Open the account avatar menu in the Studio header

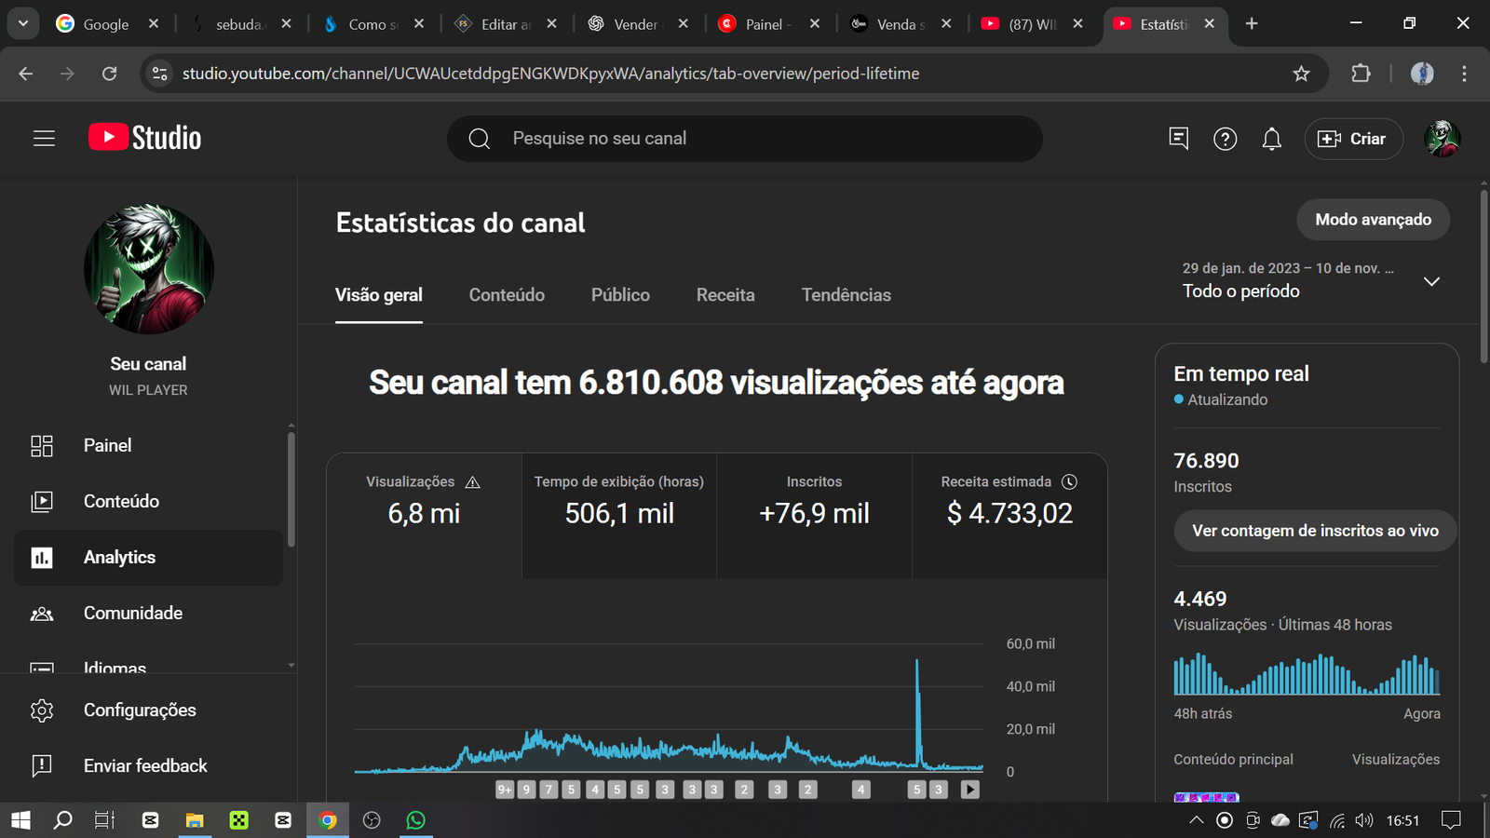click(1442, 139)
